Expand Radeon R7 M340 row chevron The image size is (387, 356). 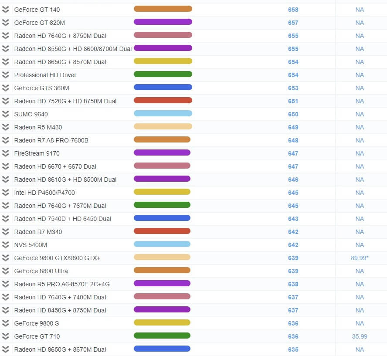(x=5, y=232)
